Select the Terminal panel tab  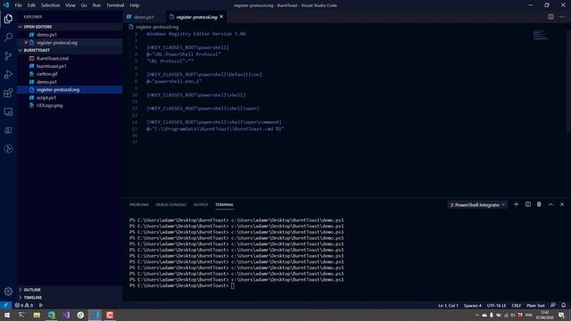coord(224,204)
